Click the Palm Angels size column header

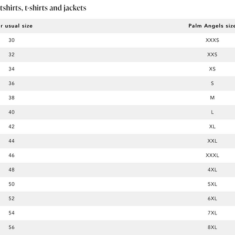tap(211, 26)
